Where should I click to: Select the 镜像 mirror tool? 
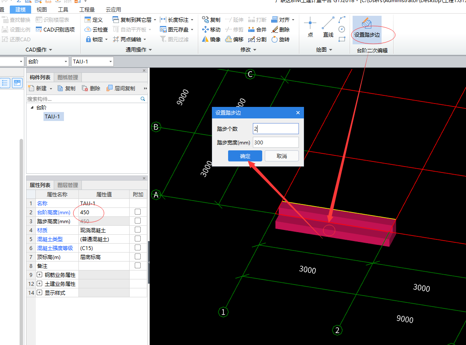211,39
